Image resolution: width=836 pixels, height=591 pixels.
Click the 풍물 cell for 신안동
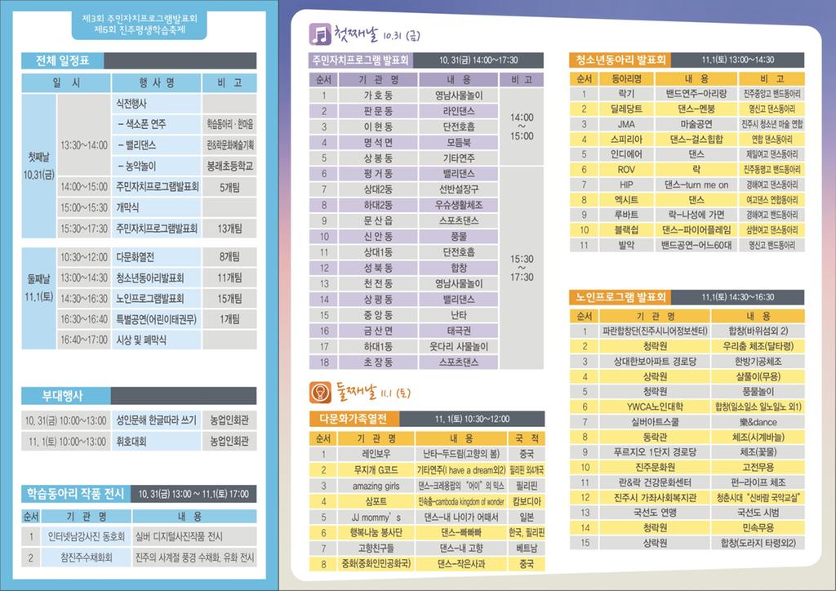click(x=459, y=236)
